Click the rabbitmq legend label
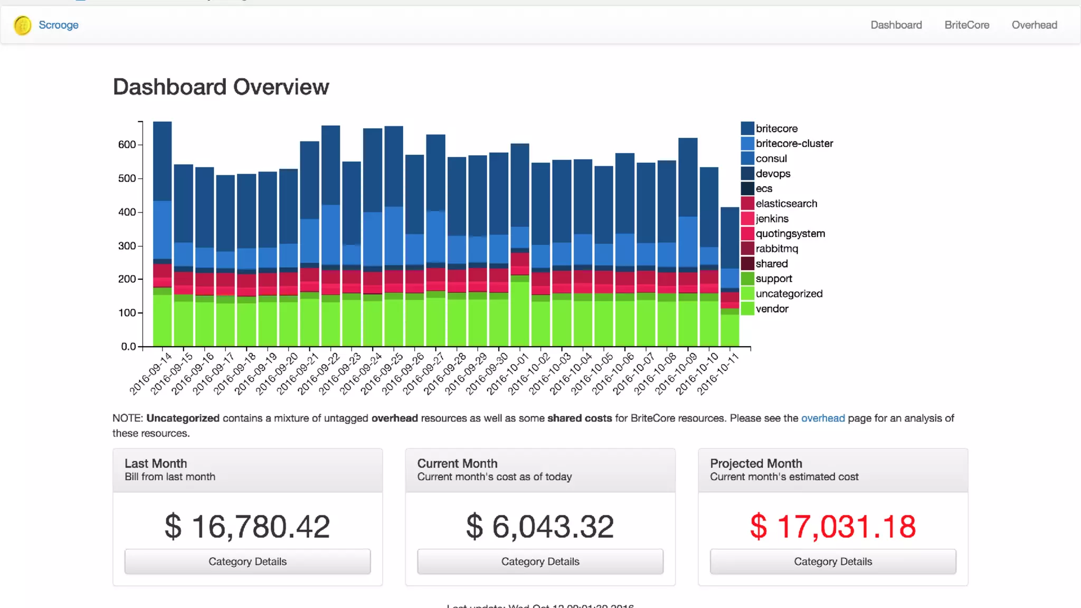 coord(776,249)
